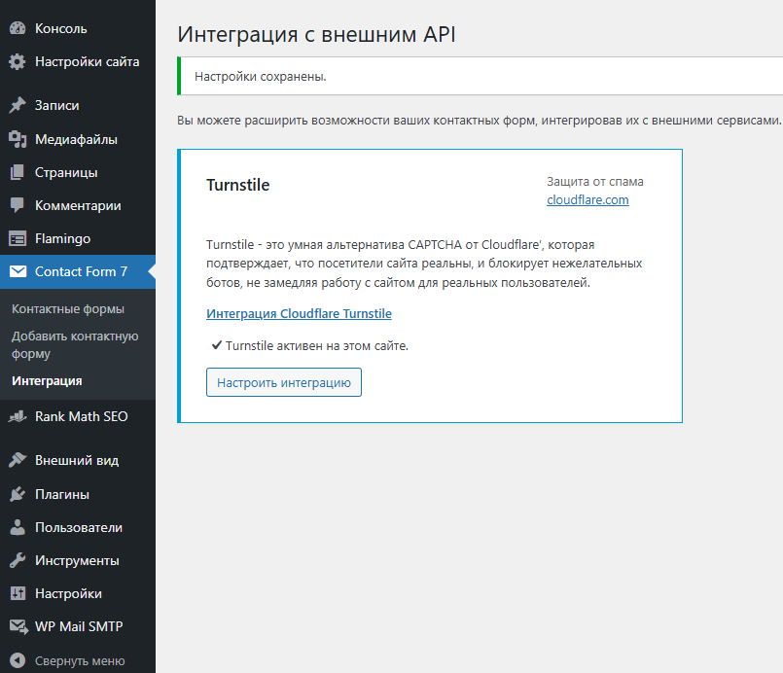Go to Пользователи menu item
The image size is (783, 673).
point(78,527)
